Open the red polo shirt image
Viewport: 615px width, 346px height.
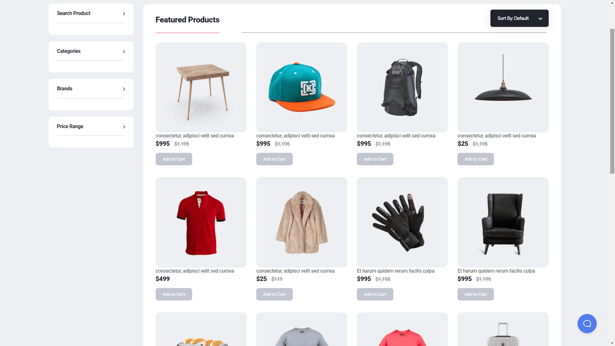coord(201,222)
